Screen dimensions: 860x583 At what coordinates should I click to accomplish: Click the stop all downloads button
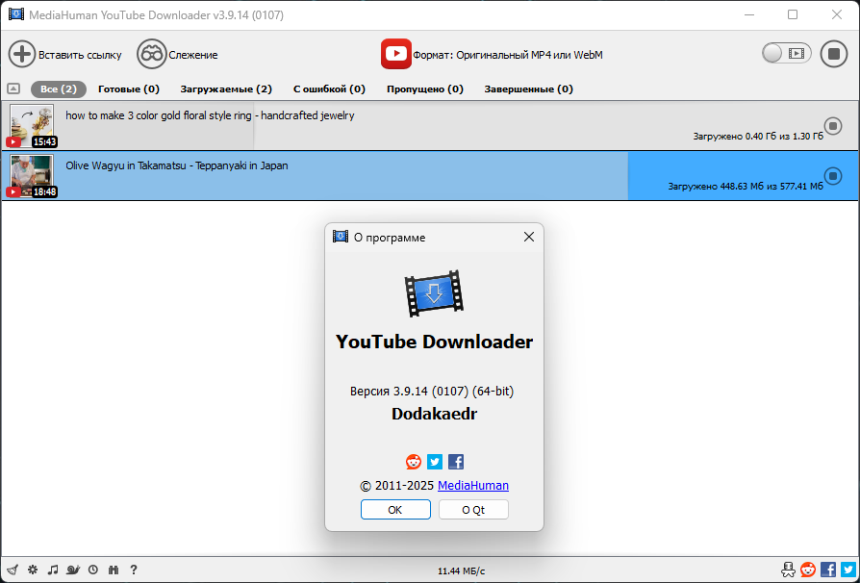(x=834, y=54)
